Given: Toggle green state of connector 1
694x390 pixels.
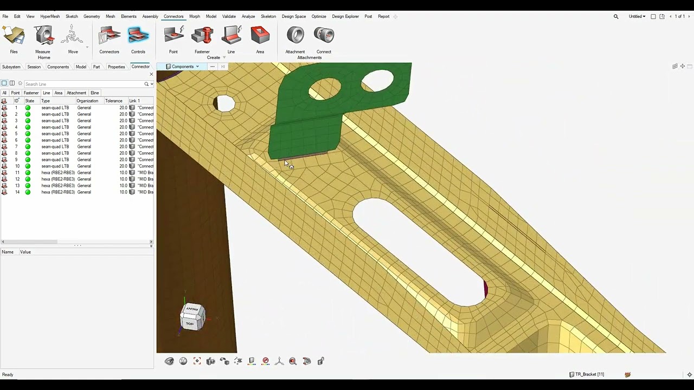Looking at the screenshot, I should click(28, 108).
